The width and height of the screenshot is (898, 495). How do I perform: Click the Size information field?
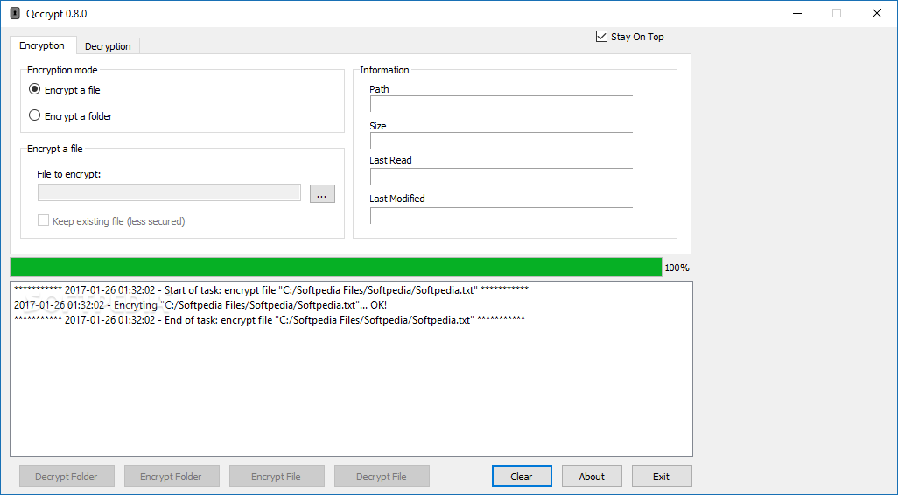click(x=502, y=140)
